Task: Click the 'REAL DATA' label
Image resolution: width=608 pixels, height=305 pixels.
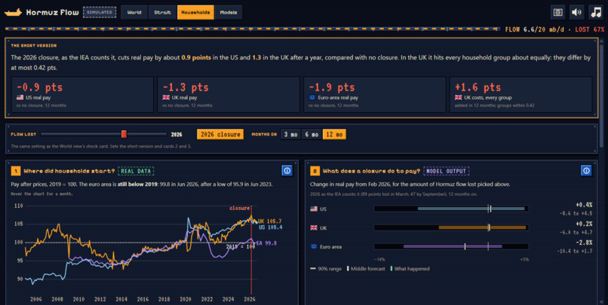Action: [136, 171]
